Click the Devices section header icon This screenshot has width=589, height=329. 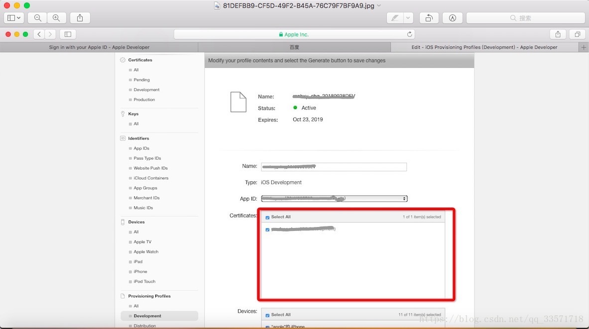click(122, 222)
